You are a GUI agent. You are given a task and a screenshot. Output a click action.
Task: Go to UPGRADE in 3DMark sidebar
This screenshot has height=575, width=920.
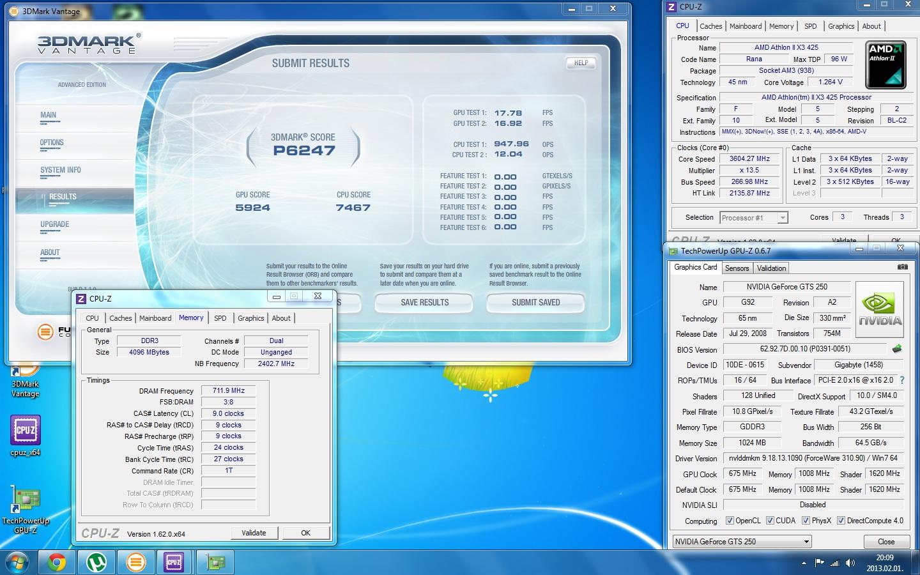pyautogui.click(x=55, y=225)
